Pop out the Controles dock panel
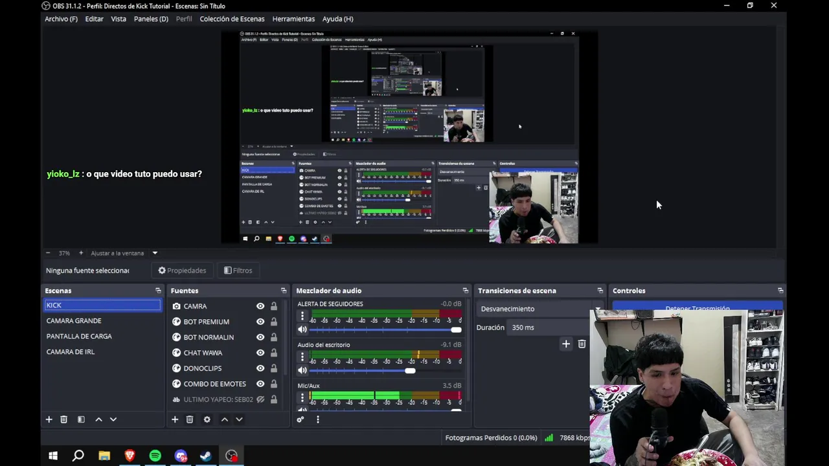The image size is (829, 466). pyautogui.click(x=780, y=291)
